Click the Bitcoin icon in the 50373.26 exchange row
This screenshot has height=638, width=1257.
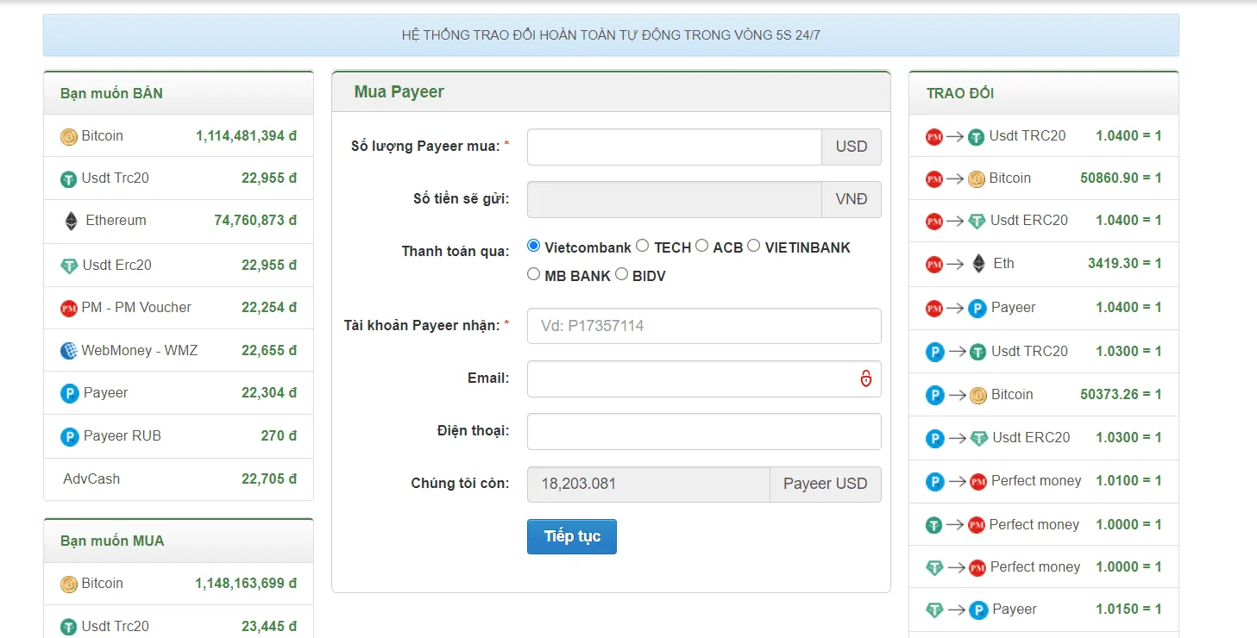point(978,395)
